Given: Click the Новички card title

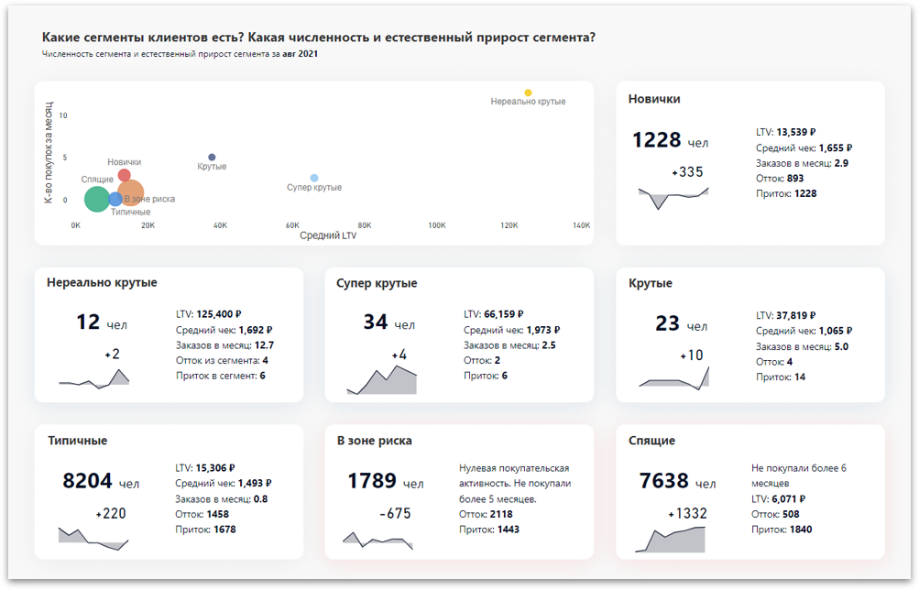Looking at the screenshot, I should coord(654,99).
